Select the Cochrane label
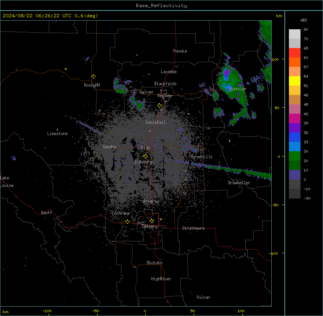The height and width of the screenshot is (316, 323). click(121, 213)
